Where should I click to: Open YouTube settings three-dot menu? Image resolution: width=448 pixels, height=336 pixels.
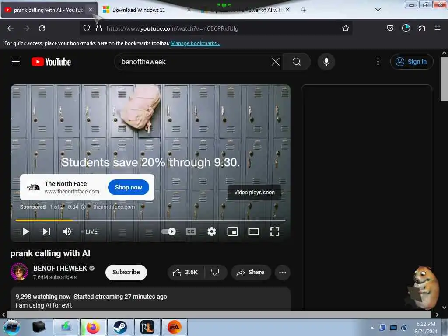(378, 62)
